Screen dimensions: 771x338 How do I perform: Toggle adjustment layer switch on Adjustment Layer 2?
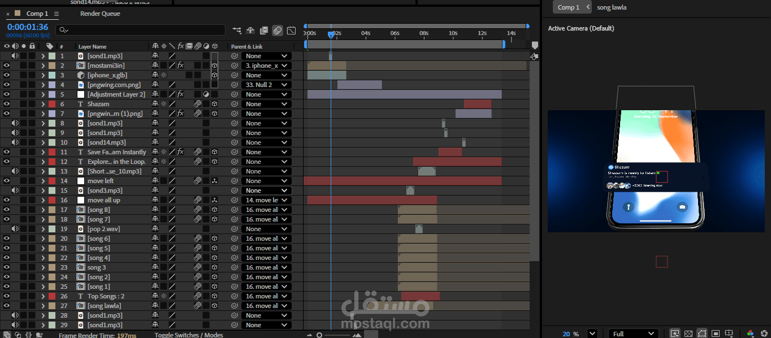click(206, 94)
